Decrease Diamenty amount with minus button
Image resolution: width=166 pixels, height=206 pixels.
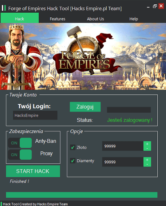pos(147,164)
